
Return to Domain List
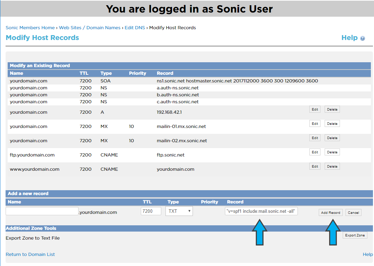coord(30,254)
